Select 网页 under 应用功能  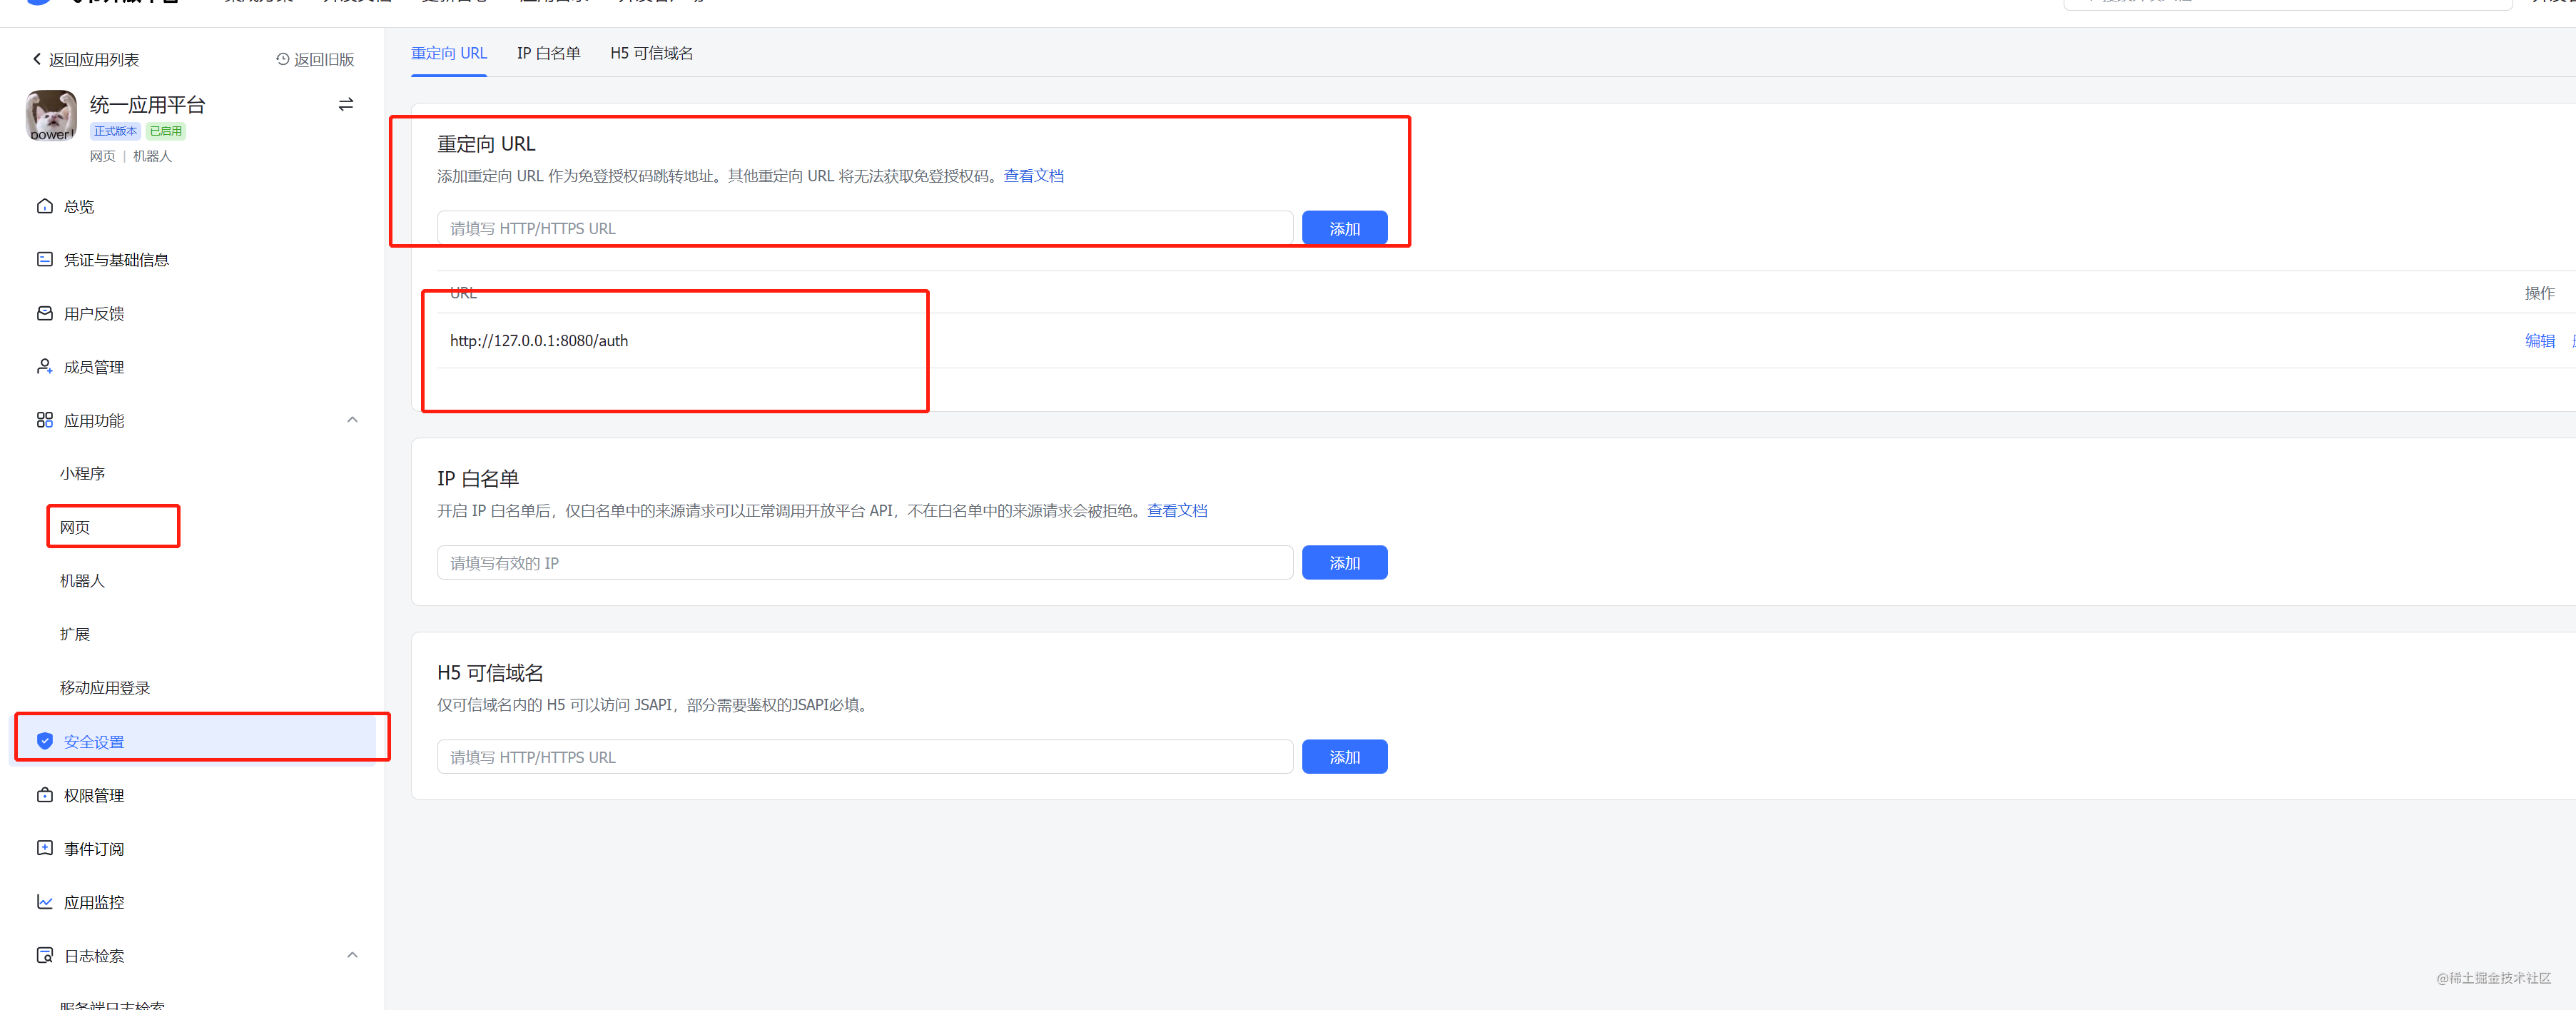tap(75, 527)
